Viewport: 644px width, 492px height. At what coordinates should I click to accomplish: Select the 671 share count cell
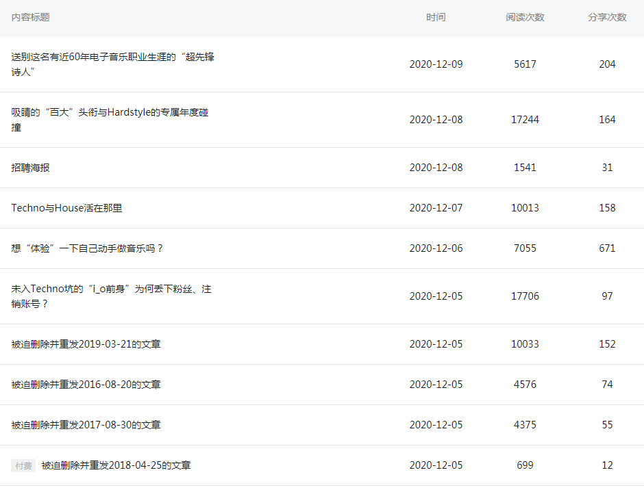point(607,248)
